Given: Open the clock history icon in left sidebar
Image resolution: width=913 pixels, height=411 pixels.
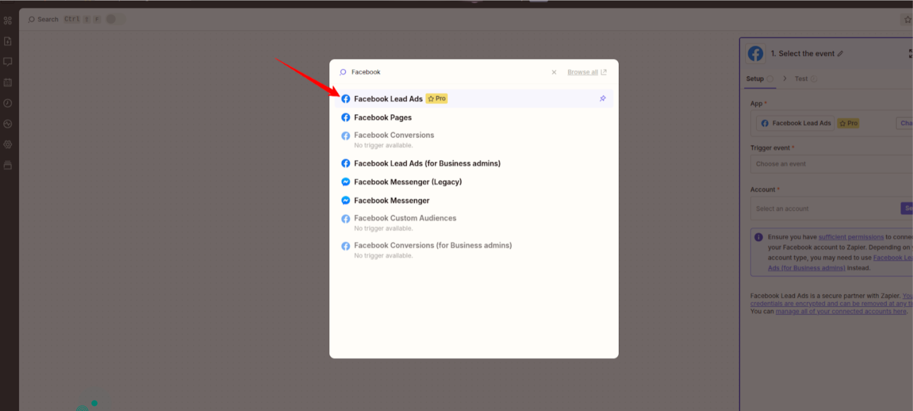Looking at the screenshot, I should click(8, 103).
